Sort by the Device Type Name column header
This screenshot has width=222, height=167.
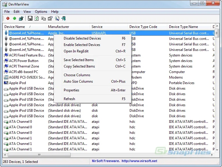[189, 27]
